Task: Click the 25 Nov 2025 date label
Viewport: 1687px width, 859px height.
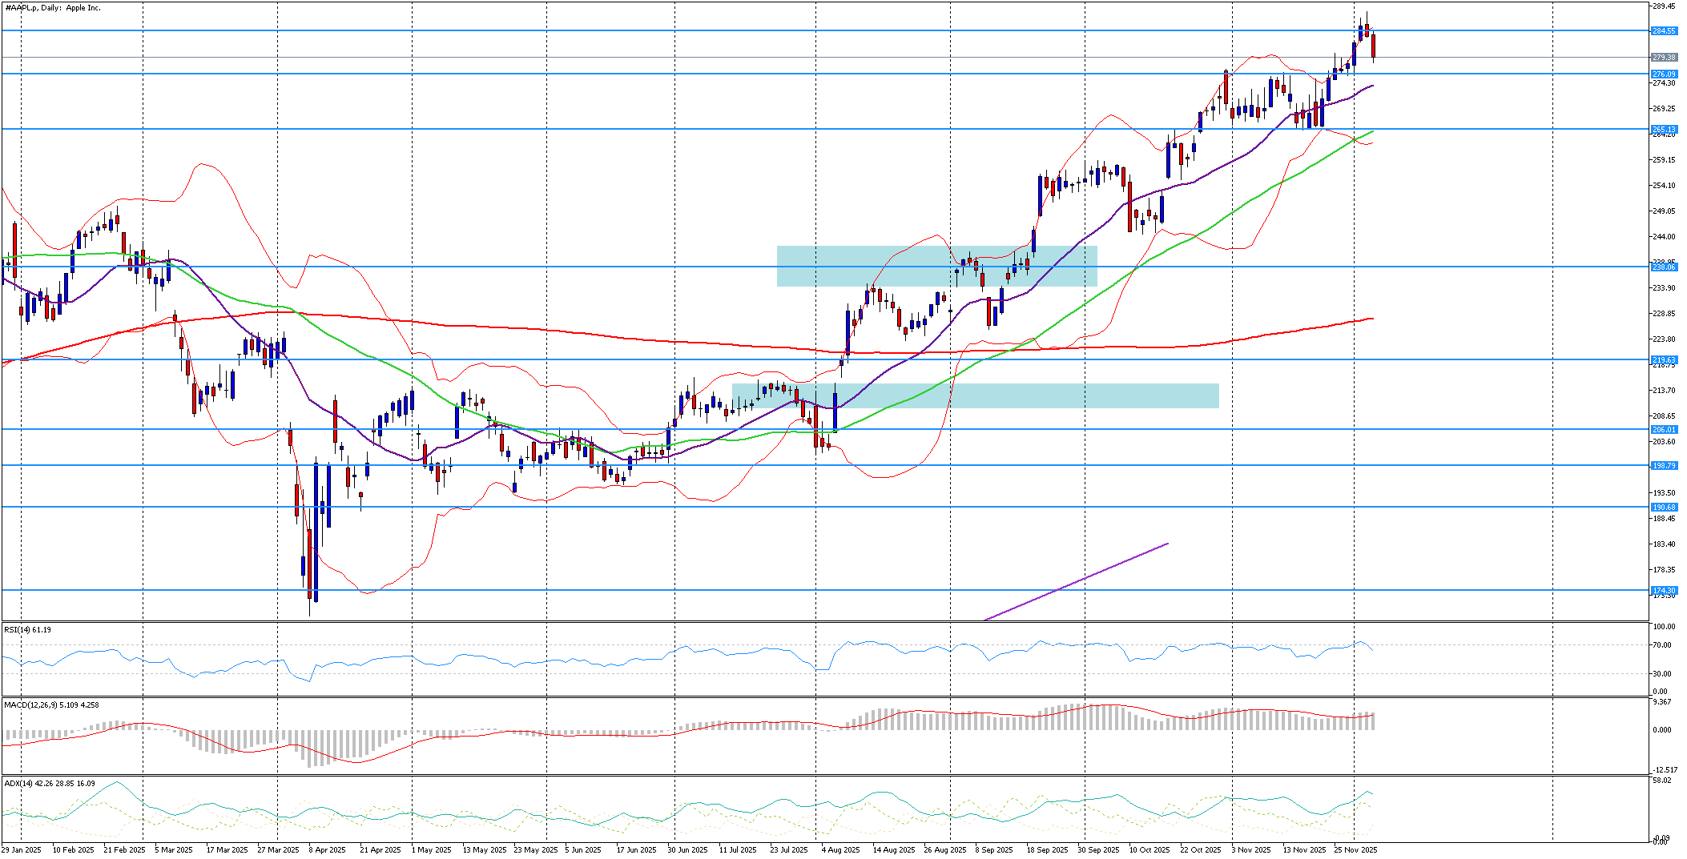Action: (x=1355, y=850)
